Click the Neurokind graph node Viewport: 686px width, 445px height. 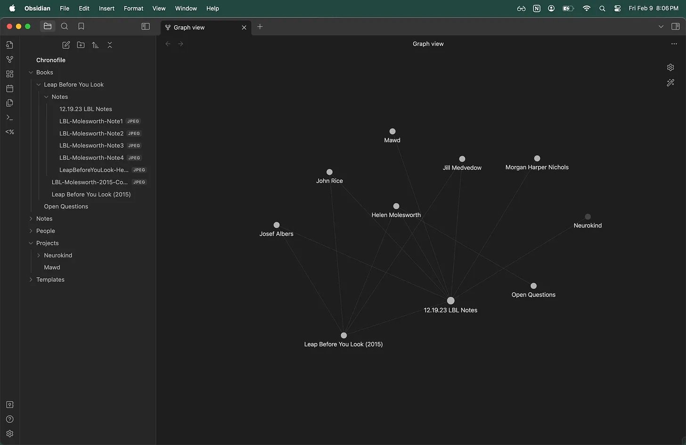(588, 217)
